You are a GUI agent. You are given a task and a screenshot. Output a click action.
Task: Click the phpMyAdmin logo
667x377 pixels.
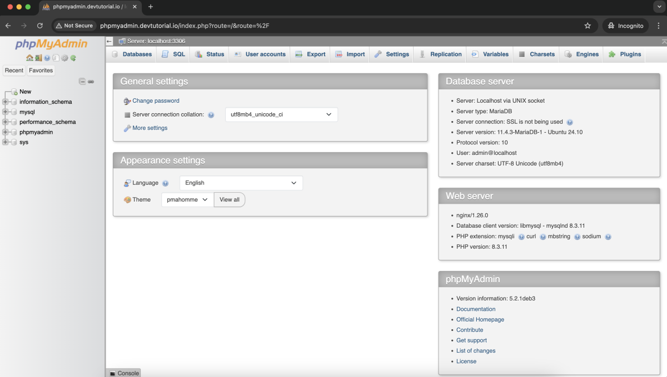(51, 44)
